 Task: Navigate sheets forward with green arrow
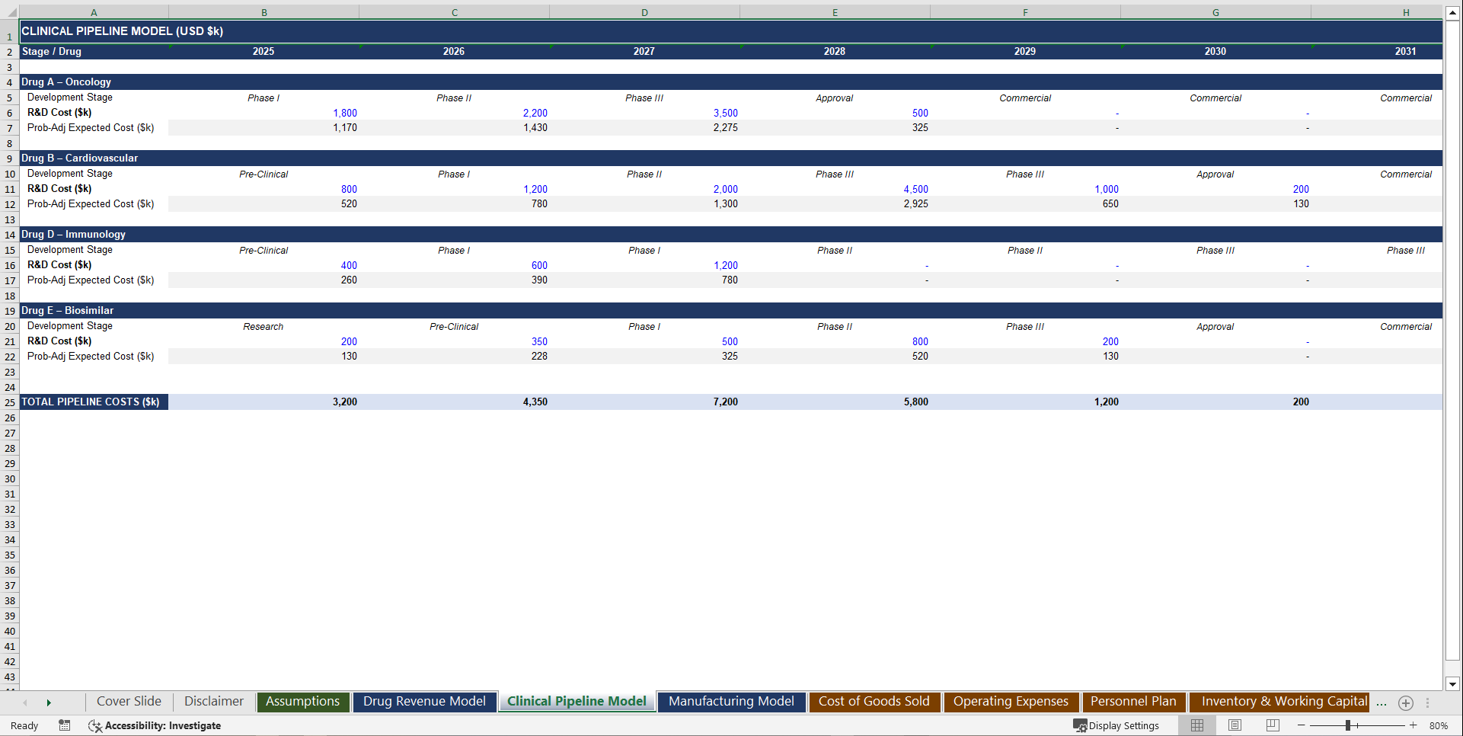pyautogui.click(x=49, y=702)
